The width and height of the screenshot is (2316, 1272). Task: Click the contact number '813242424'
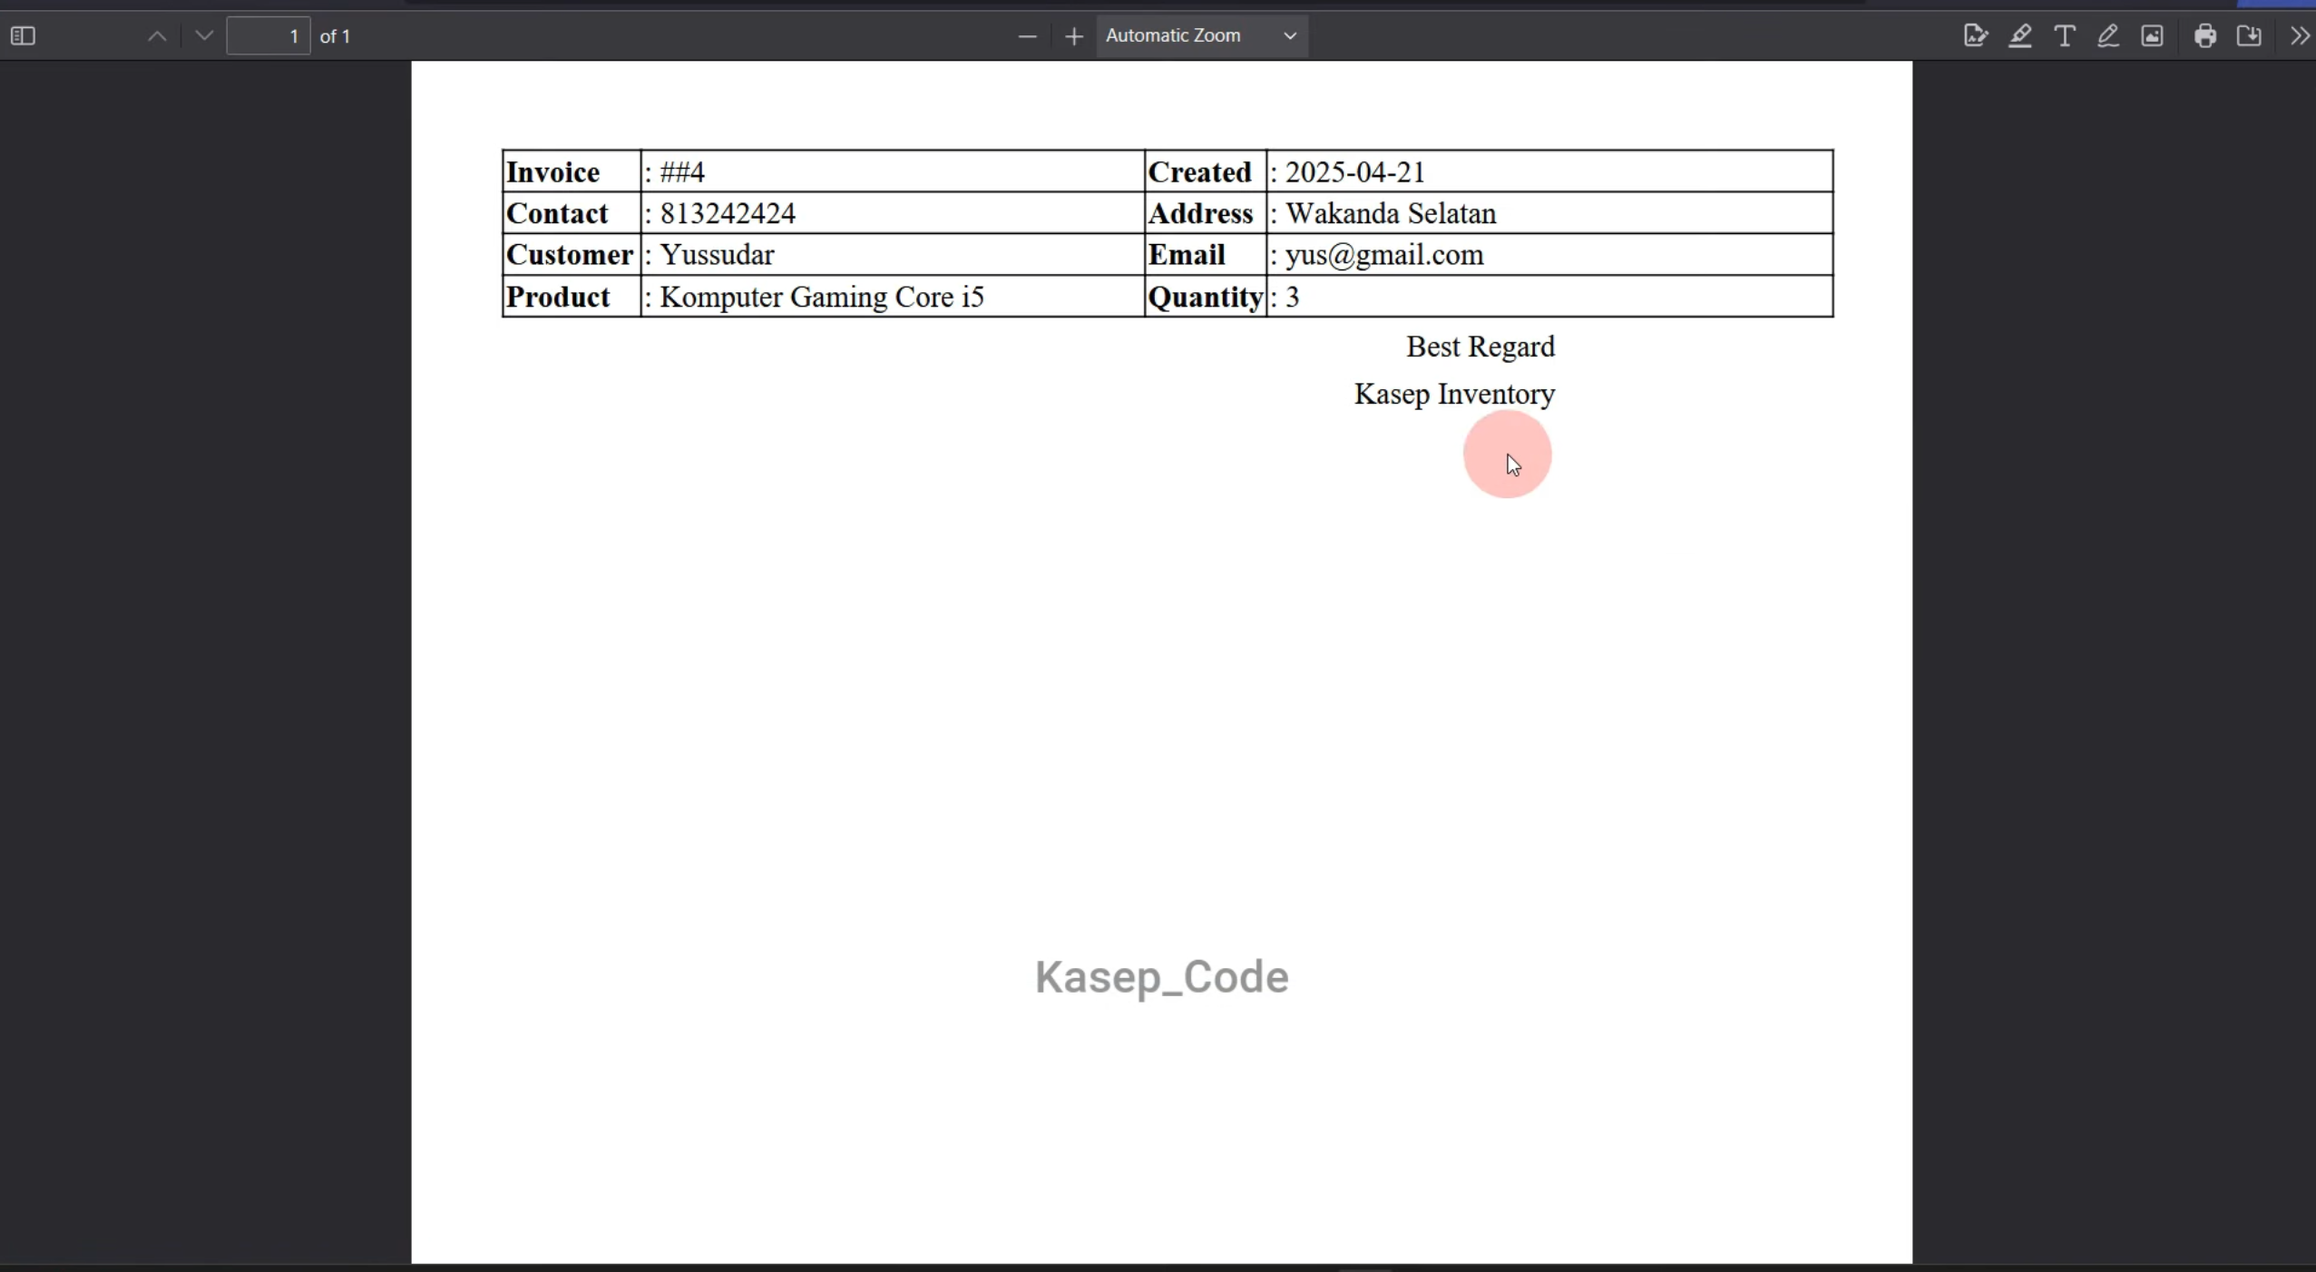[x=728, y=213]
